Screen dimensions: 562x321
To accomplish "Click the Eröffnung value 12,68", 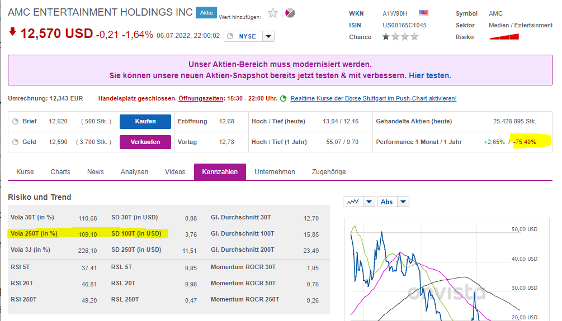I will (x=226, y=121).
